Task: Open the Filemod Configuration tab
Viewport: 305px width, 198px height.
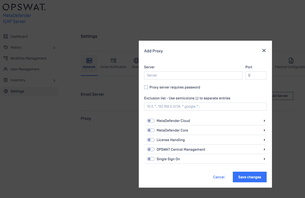Action: point(290,64)
